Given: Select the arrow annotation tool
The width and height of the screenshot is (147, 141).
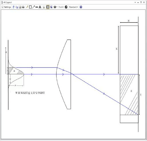Looking at the screenshot, I should [x=33, y=7].
